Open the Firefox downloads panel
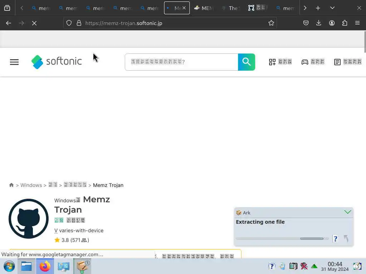This screenshot has width=366, height=274. click(318, 23)
